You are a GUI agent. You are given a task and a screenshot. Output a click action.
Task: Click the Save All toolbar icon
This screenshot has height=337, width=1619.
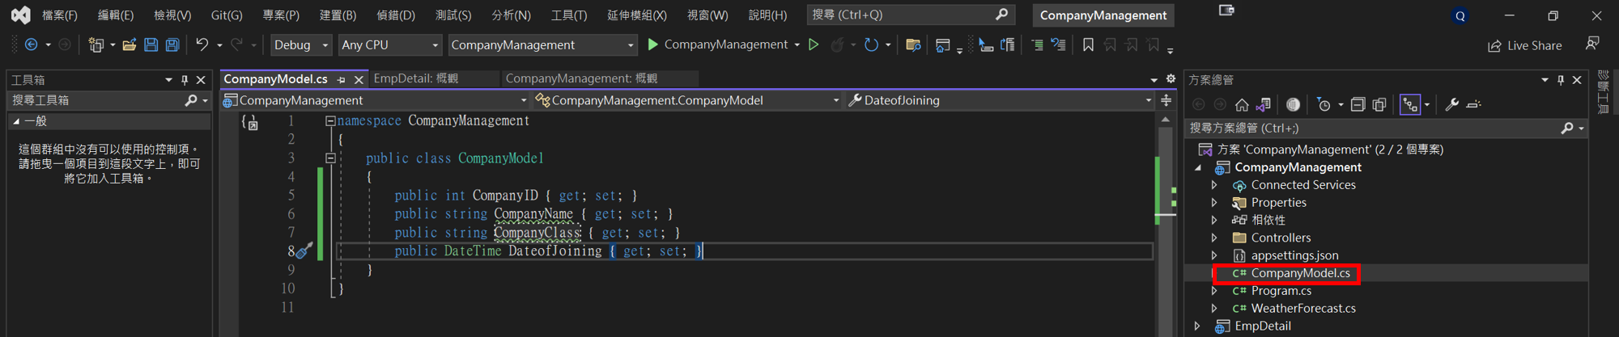(172, 45)
